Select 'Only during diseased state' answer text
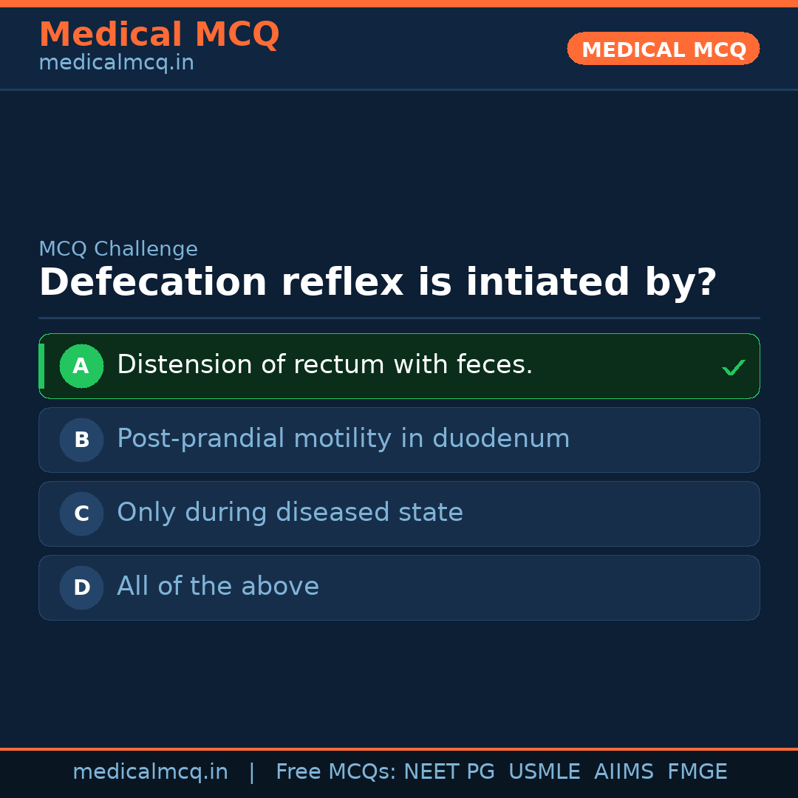This screenshot has width=798, height=798. pyautogui.click(x=290, y=513)
